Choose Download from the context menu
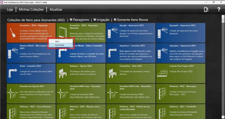Viewport: 225px width, 119px height. pos(59,45)
